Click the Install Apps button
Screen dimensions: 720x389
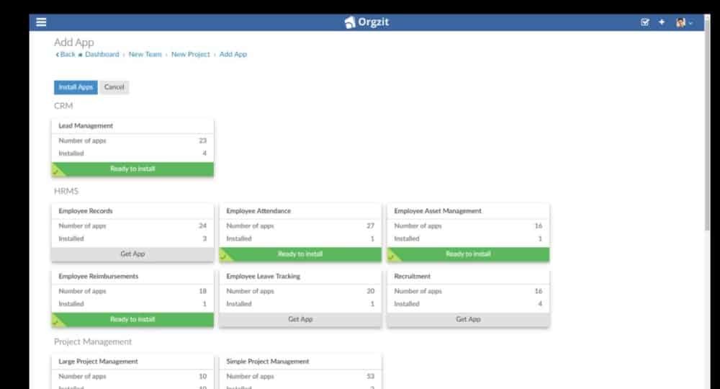click(76, 87)
